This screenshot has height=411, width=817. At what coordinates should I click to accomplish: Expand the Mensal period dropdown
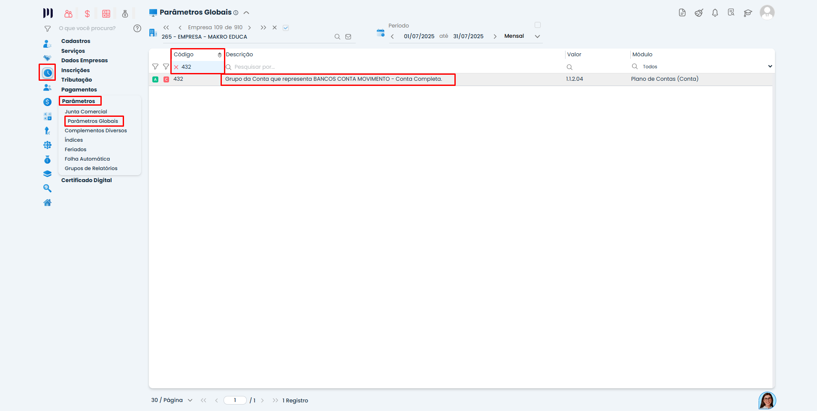537,37
